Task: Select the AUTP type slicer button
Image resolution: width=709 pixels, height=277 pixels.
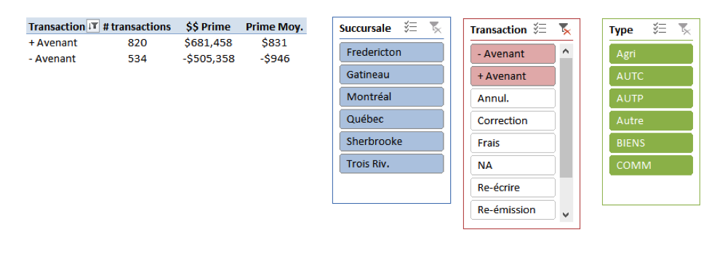Action: [651, 99]
